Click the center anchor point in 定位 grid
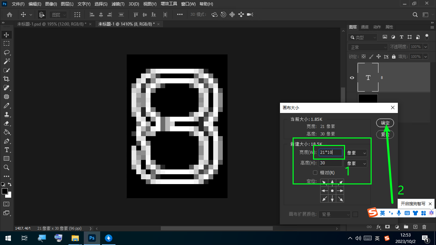This screenshot has height=245, width=436. pyautogui.click(x=332, y=191)
